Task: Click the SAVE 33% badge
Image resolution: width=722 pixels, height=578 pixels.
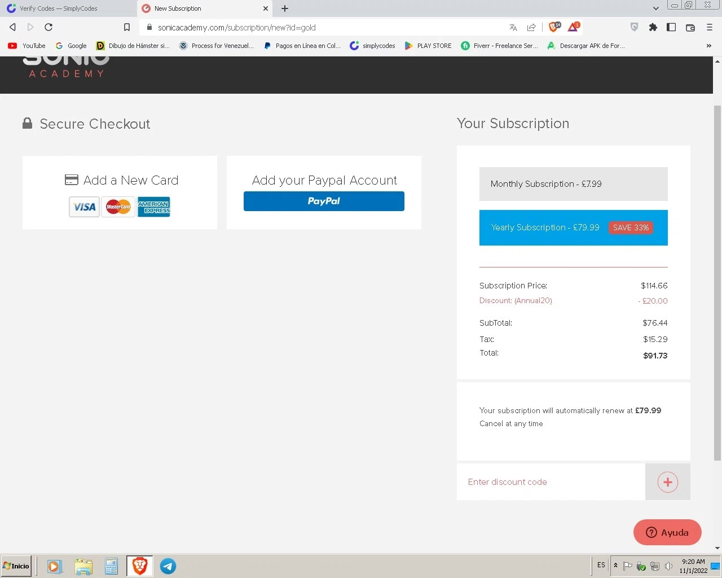Action: [x=631, y=227]
